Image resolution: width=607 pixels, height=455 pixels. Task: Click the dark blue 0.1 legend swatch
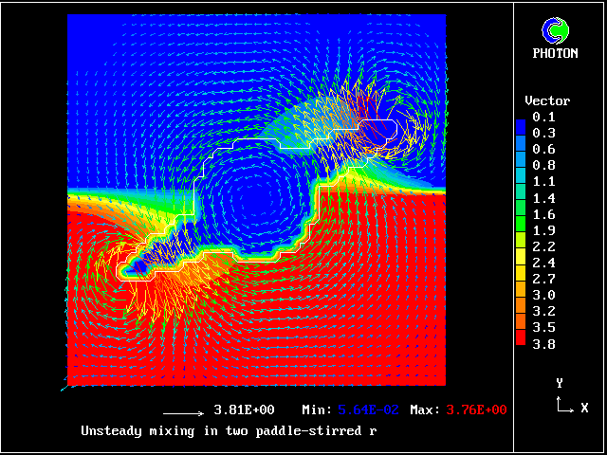pyautogui.click(x=520, y=118)
